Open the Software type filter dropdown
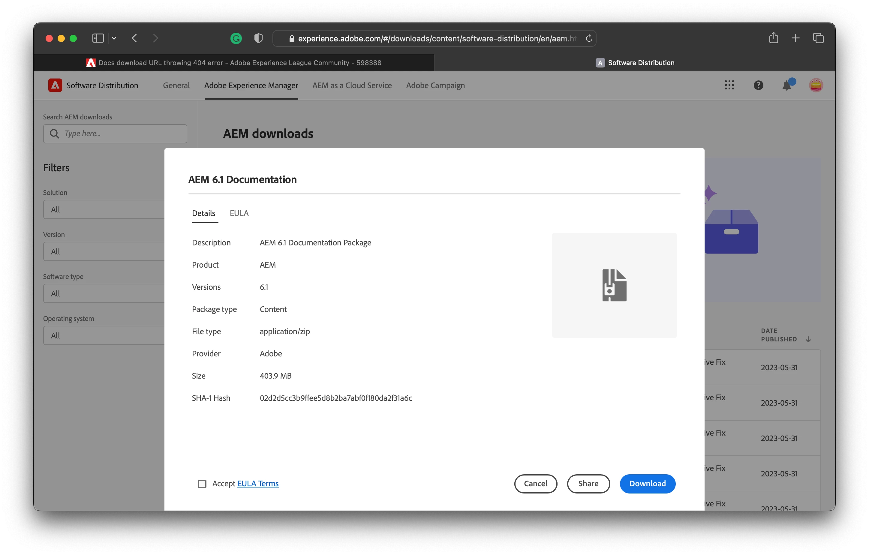Screen dimensions: 869x555 tap(104, 293)
